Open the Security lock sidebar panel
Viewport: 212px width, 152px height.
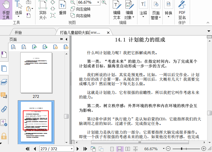(x=4, y=136)
